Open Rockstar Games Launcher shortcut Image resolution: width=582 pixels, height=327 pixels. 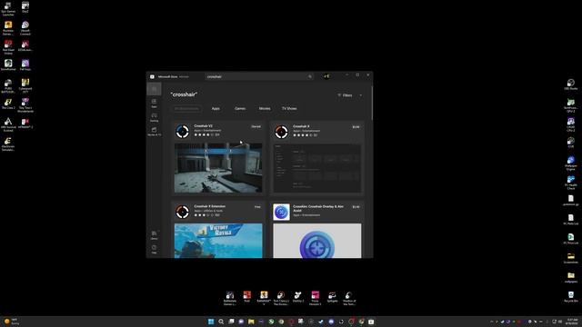click(8, 28)
